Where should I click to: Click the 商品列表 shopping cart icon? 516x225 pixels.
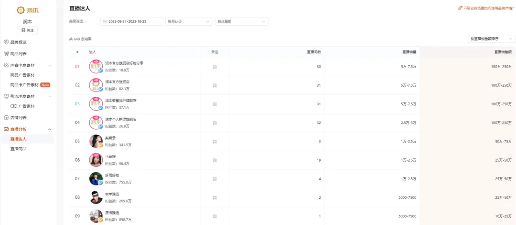point(6,53)
